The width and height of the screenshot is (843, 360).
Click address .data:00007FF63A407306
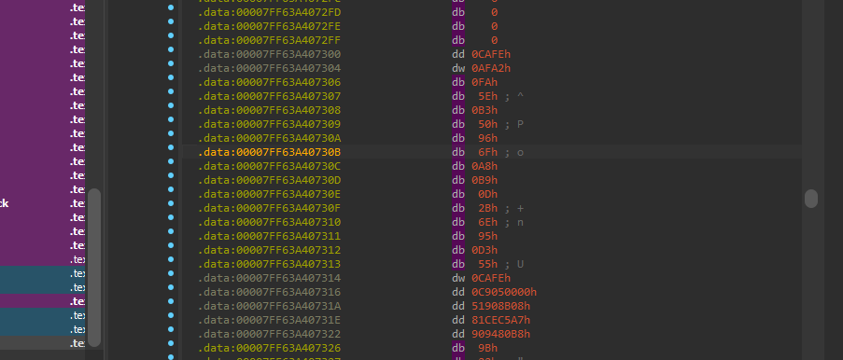click(x=269, y=83)
